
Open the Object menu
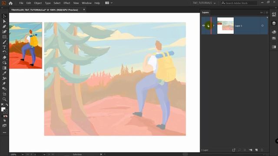pyautogui.click(x=38, y=3)
